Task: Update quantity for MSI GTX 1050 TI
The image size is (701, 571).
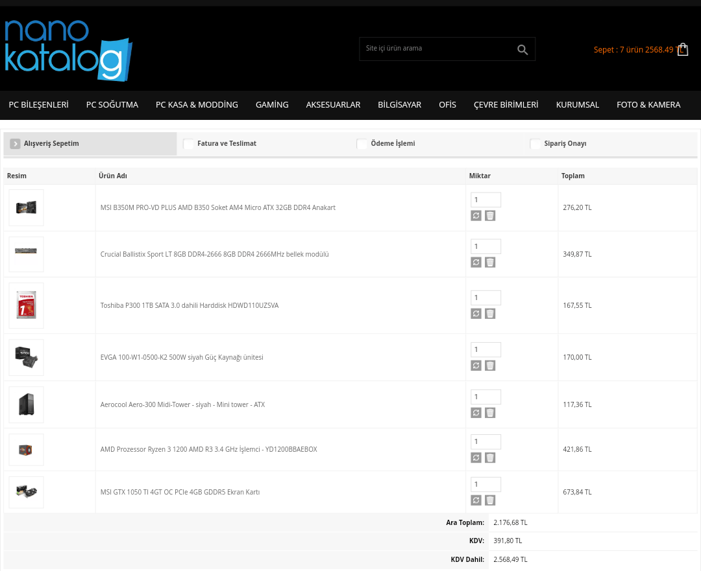Action: click(476, 500)
